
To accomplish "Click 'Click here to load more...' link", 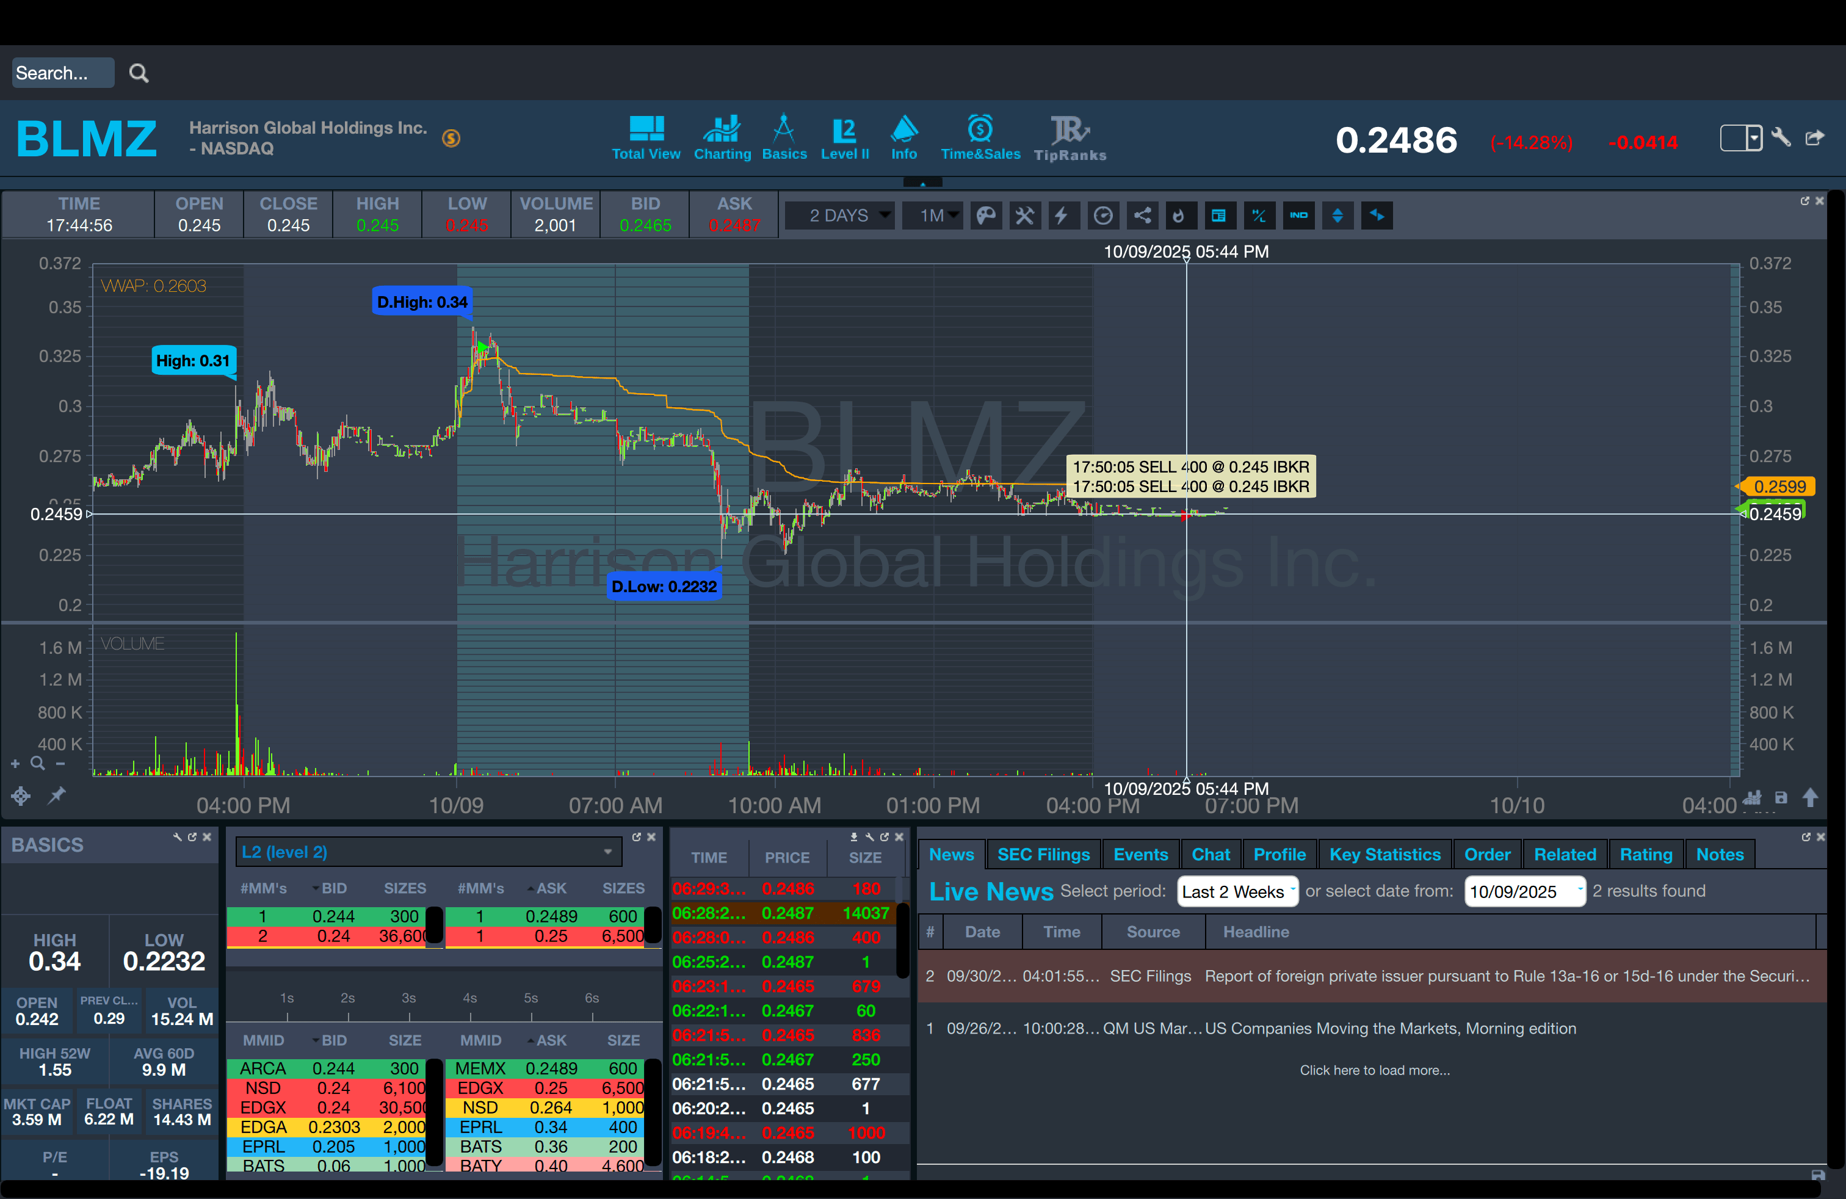I will click(1374, 1070).
